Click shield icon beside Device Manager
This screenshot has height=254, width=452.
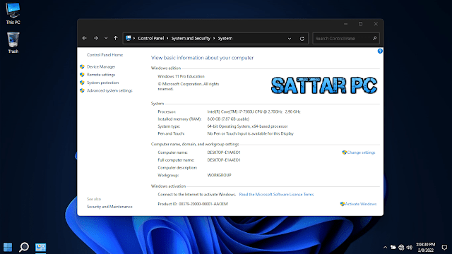(x=82, y=67)
